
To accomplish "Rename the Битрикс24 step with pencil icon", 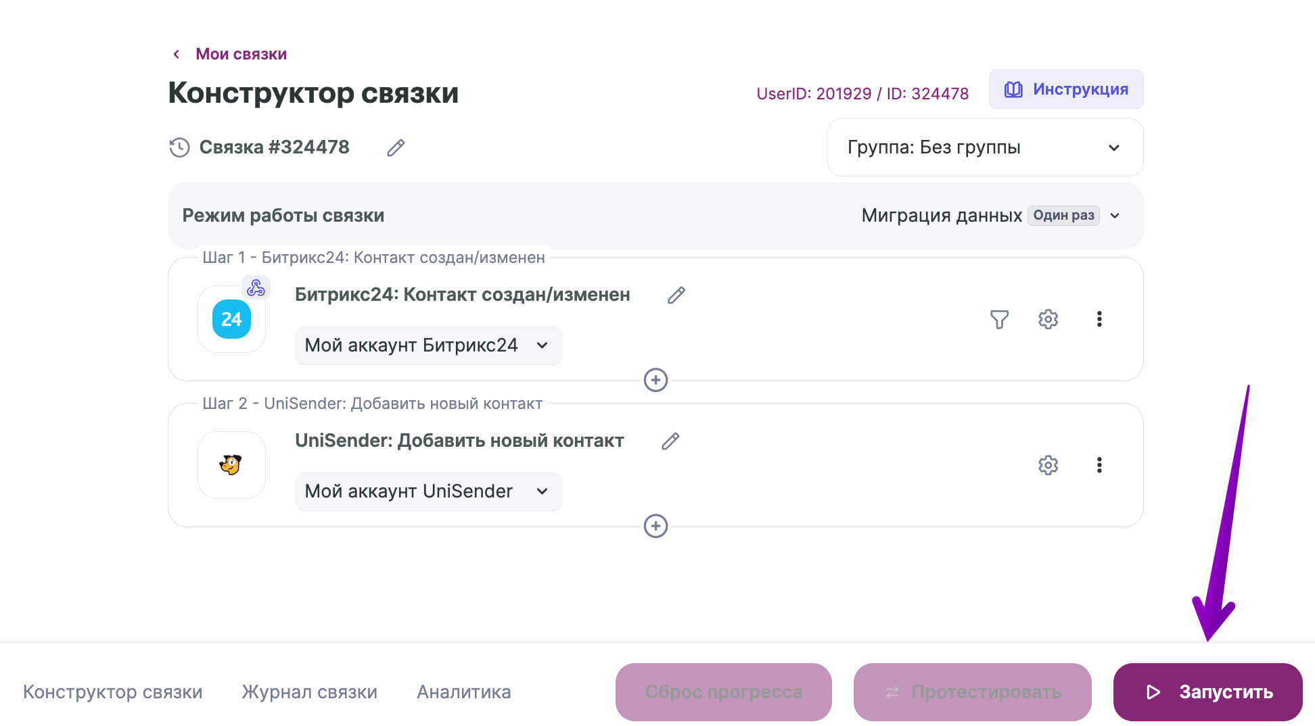I will click(676, 295).
